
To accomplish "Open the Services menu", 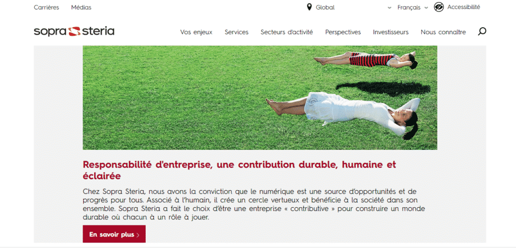I will pos(237,32).
